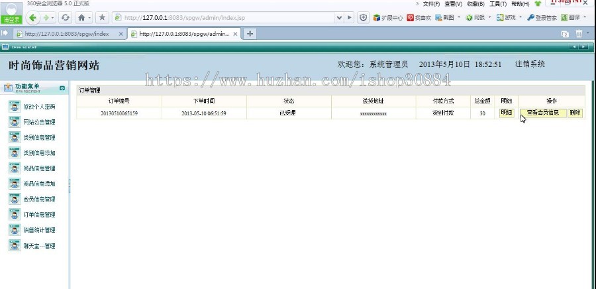596x289 pixels.
Task: Click the 请登录 avatar login button
Action: click(x=11, y=13)
